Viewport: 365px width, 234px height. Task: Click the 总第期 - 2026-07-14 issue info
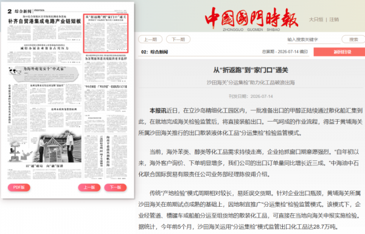285,52
